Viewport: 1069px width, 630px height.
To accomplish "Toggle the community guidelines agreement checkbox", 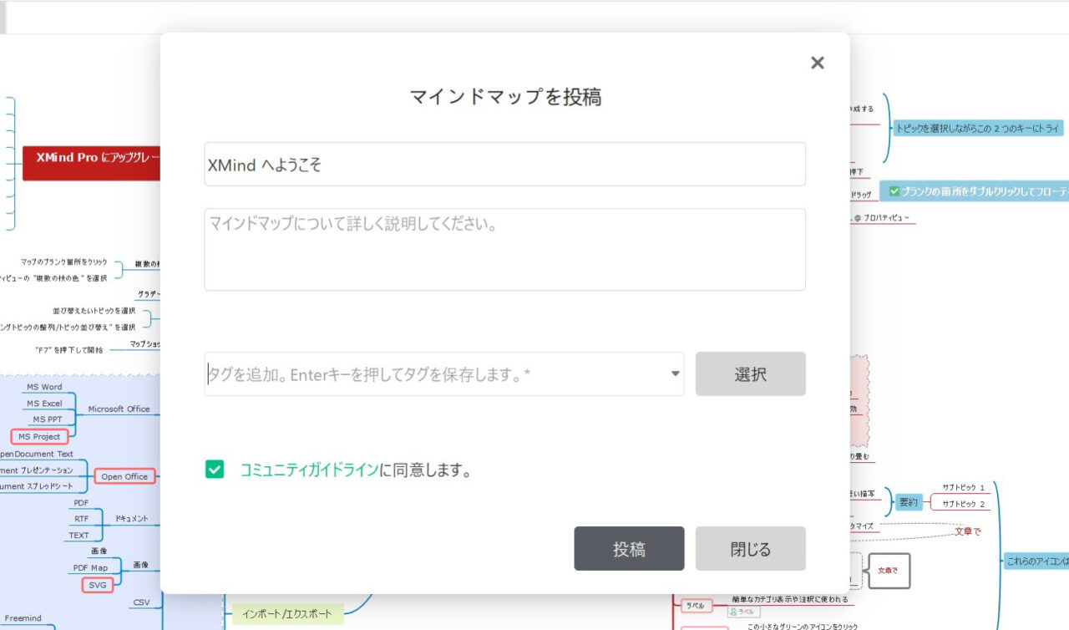I will 215,470.
